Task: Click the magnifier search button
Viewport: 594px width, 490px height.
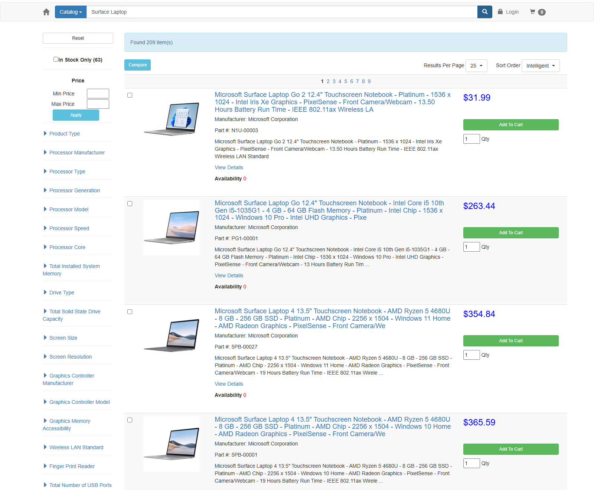Action: 485,12
